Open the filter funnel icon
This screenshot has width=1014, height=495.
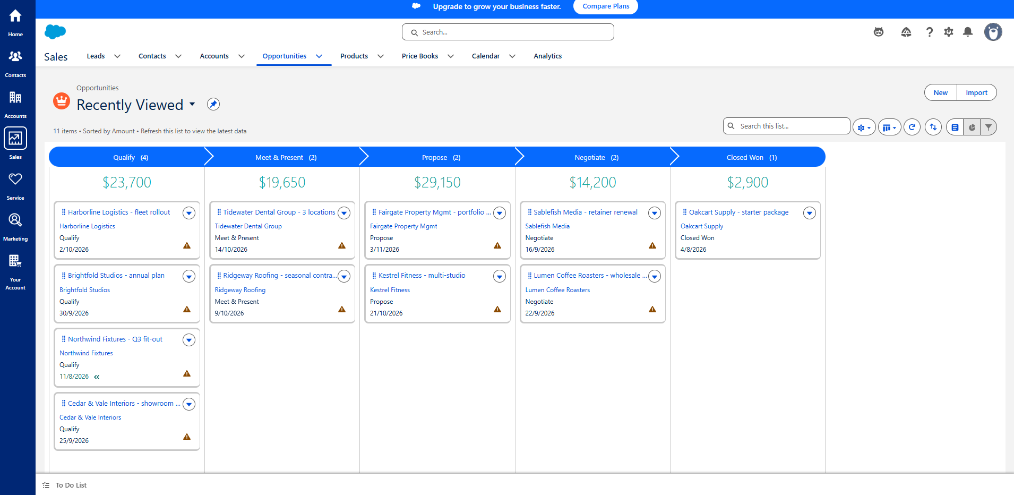point(989,127)
